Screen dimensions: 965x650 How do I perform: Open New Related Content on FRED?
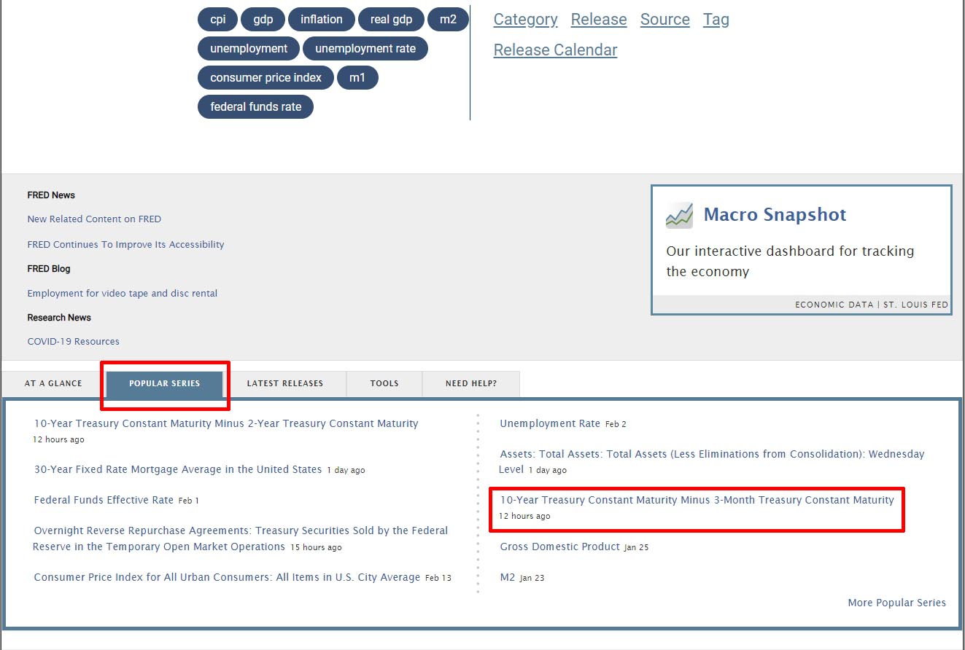tap(94, 219)
